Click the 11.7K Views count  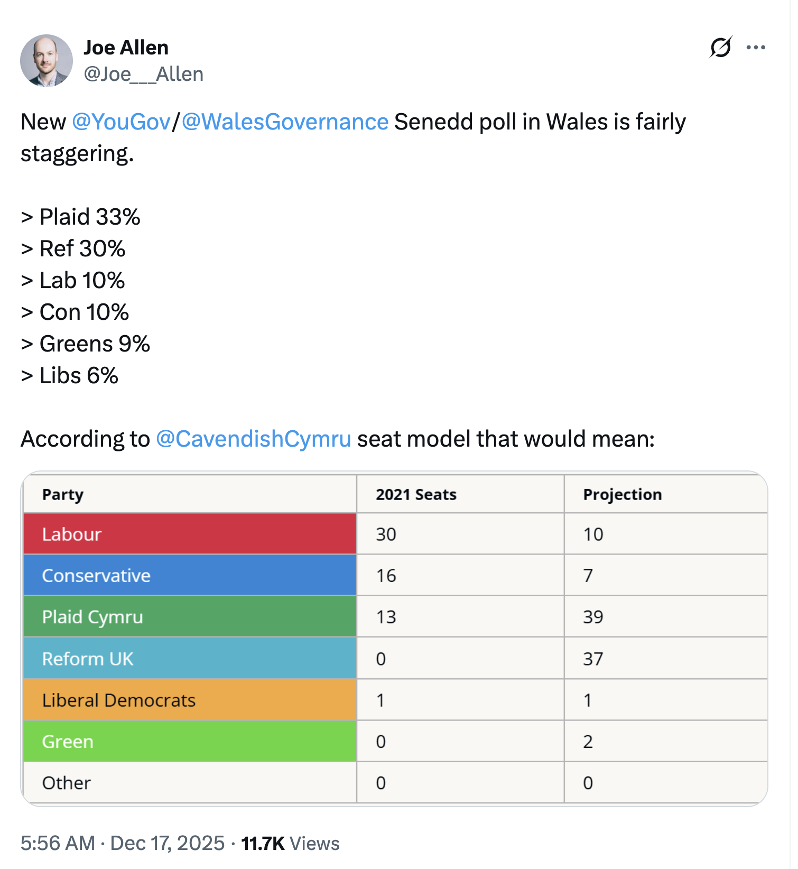click(x=290, y=843)
